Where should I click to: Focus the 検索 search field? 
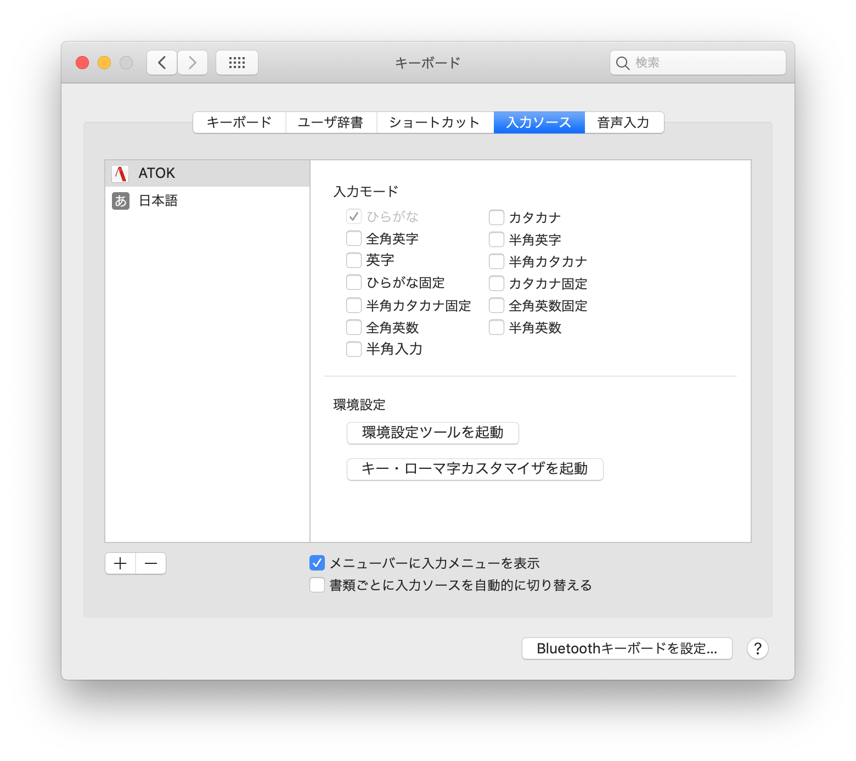coord(698,63)
